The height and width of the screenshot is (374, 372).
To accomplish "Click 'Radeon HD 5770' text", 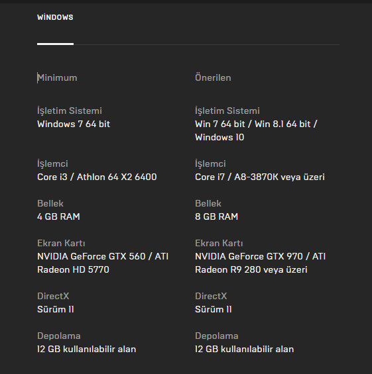I will point(73,270).
